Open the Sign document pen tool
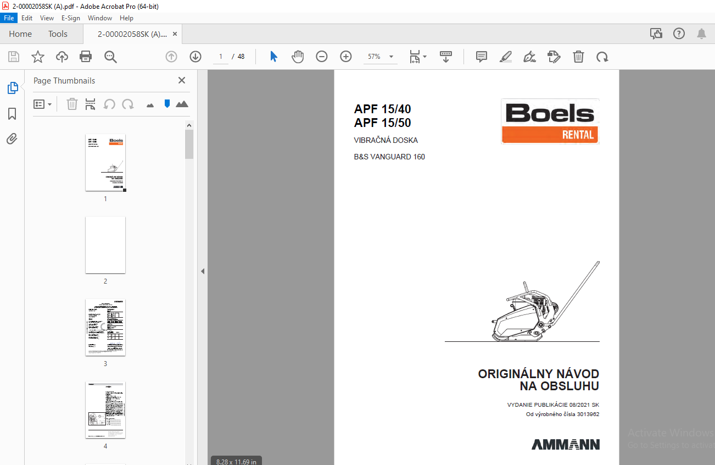The height and width of the screenshot is (465, 715). coord(530,57)
